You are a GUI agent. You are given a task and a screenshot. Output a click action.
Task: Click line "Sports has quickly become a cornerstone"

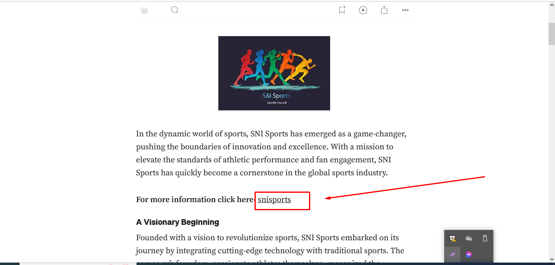(262, 173)
